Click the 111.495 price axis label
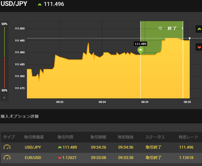 (x=20, y=41)
